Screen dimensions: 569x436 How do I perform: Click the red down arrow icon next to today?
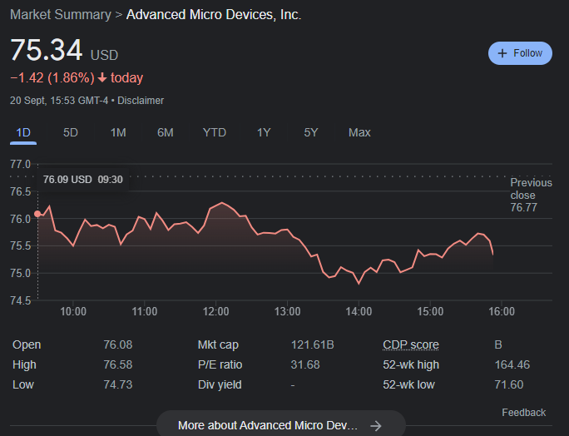click(102, 77)
